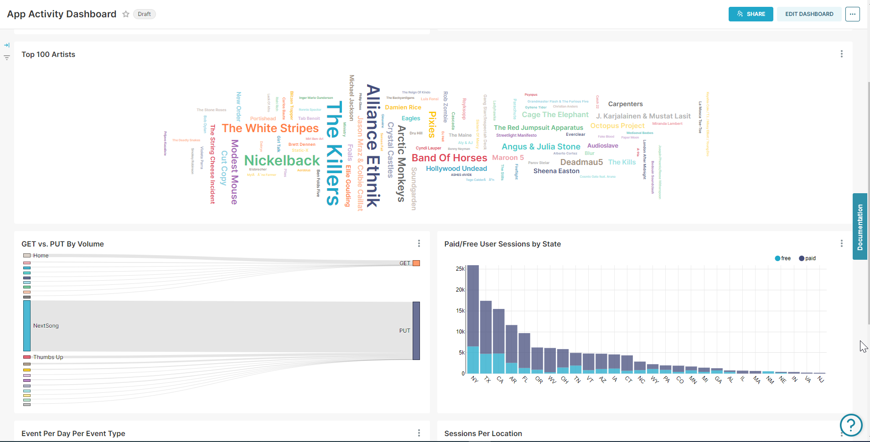
Task: Click Crystal Castles in word cloud
Action: coord(390,150)
